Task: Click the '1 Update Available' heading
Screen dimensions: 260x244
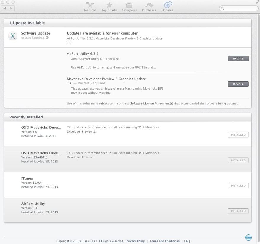Action: (27, 23)
